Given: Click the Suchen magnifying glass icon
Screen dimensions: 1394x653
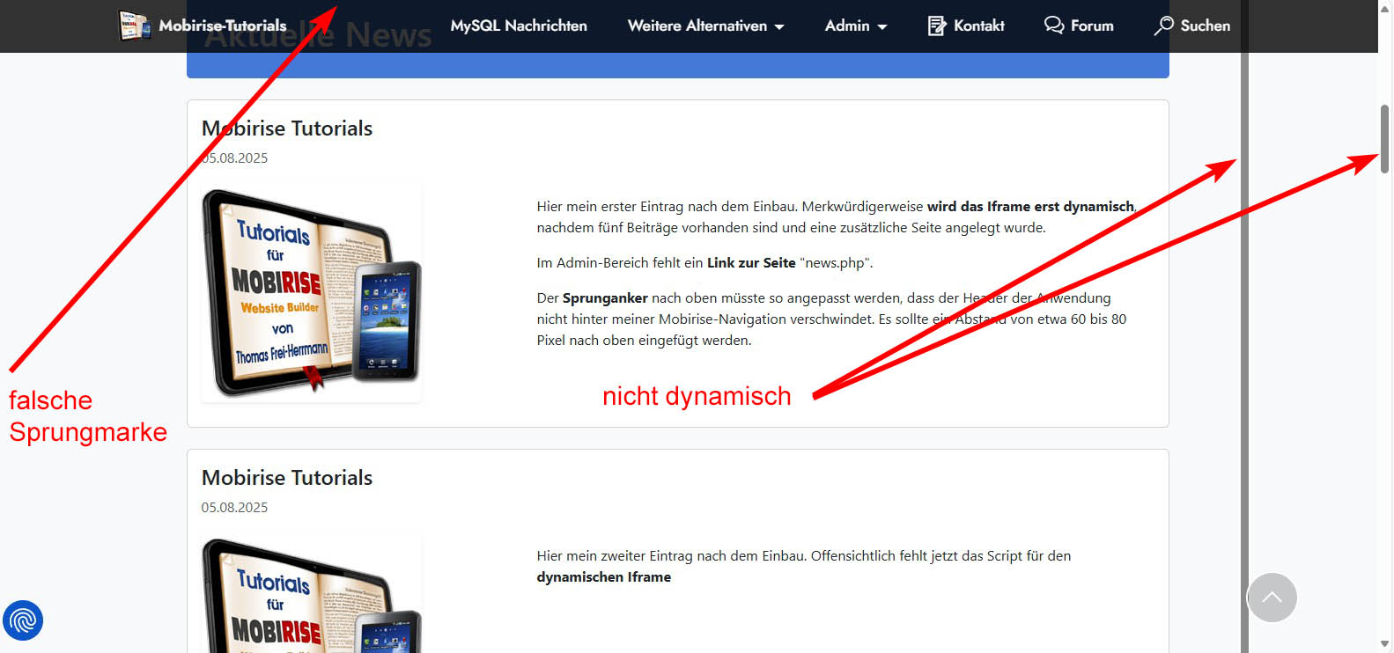Looking at the screenshot, I should click(x=1164, y=25).
